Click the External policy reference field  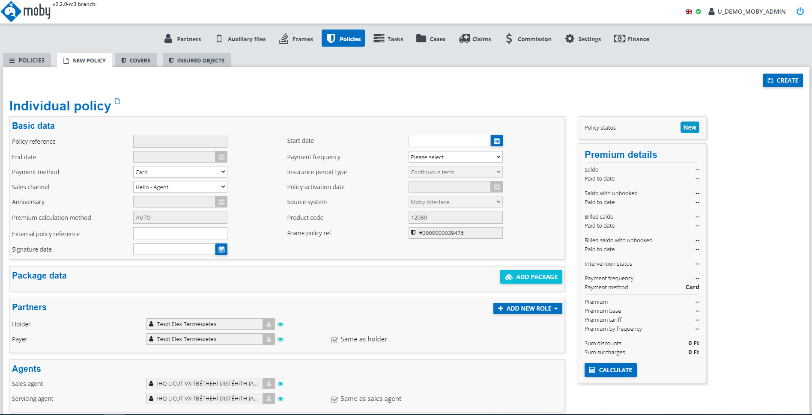tap(180, 234)
